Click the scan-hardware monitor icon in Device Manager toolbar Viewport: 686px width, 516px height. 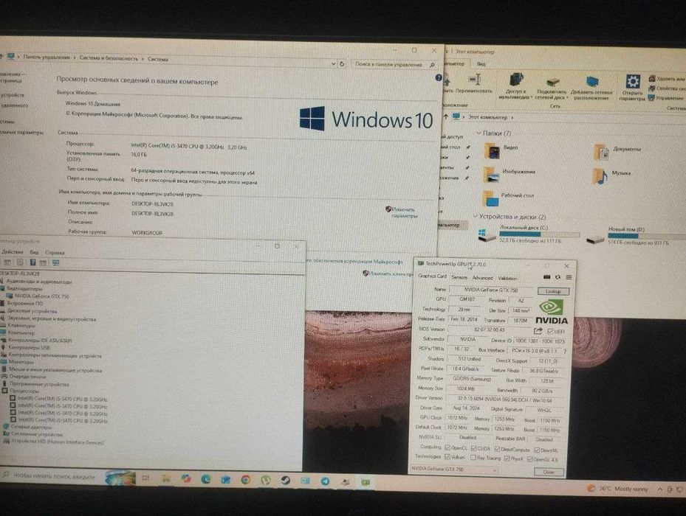tap(55, 262)
